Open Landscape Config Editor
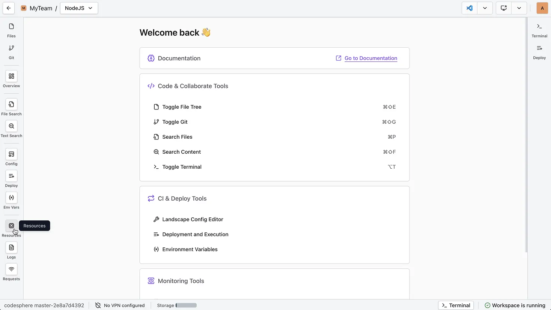This screenshot has width=551, height=310. click(x=274, y=220)
